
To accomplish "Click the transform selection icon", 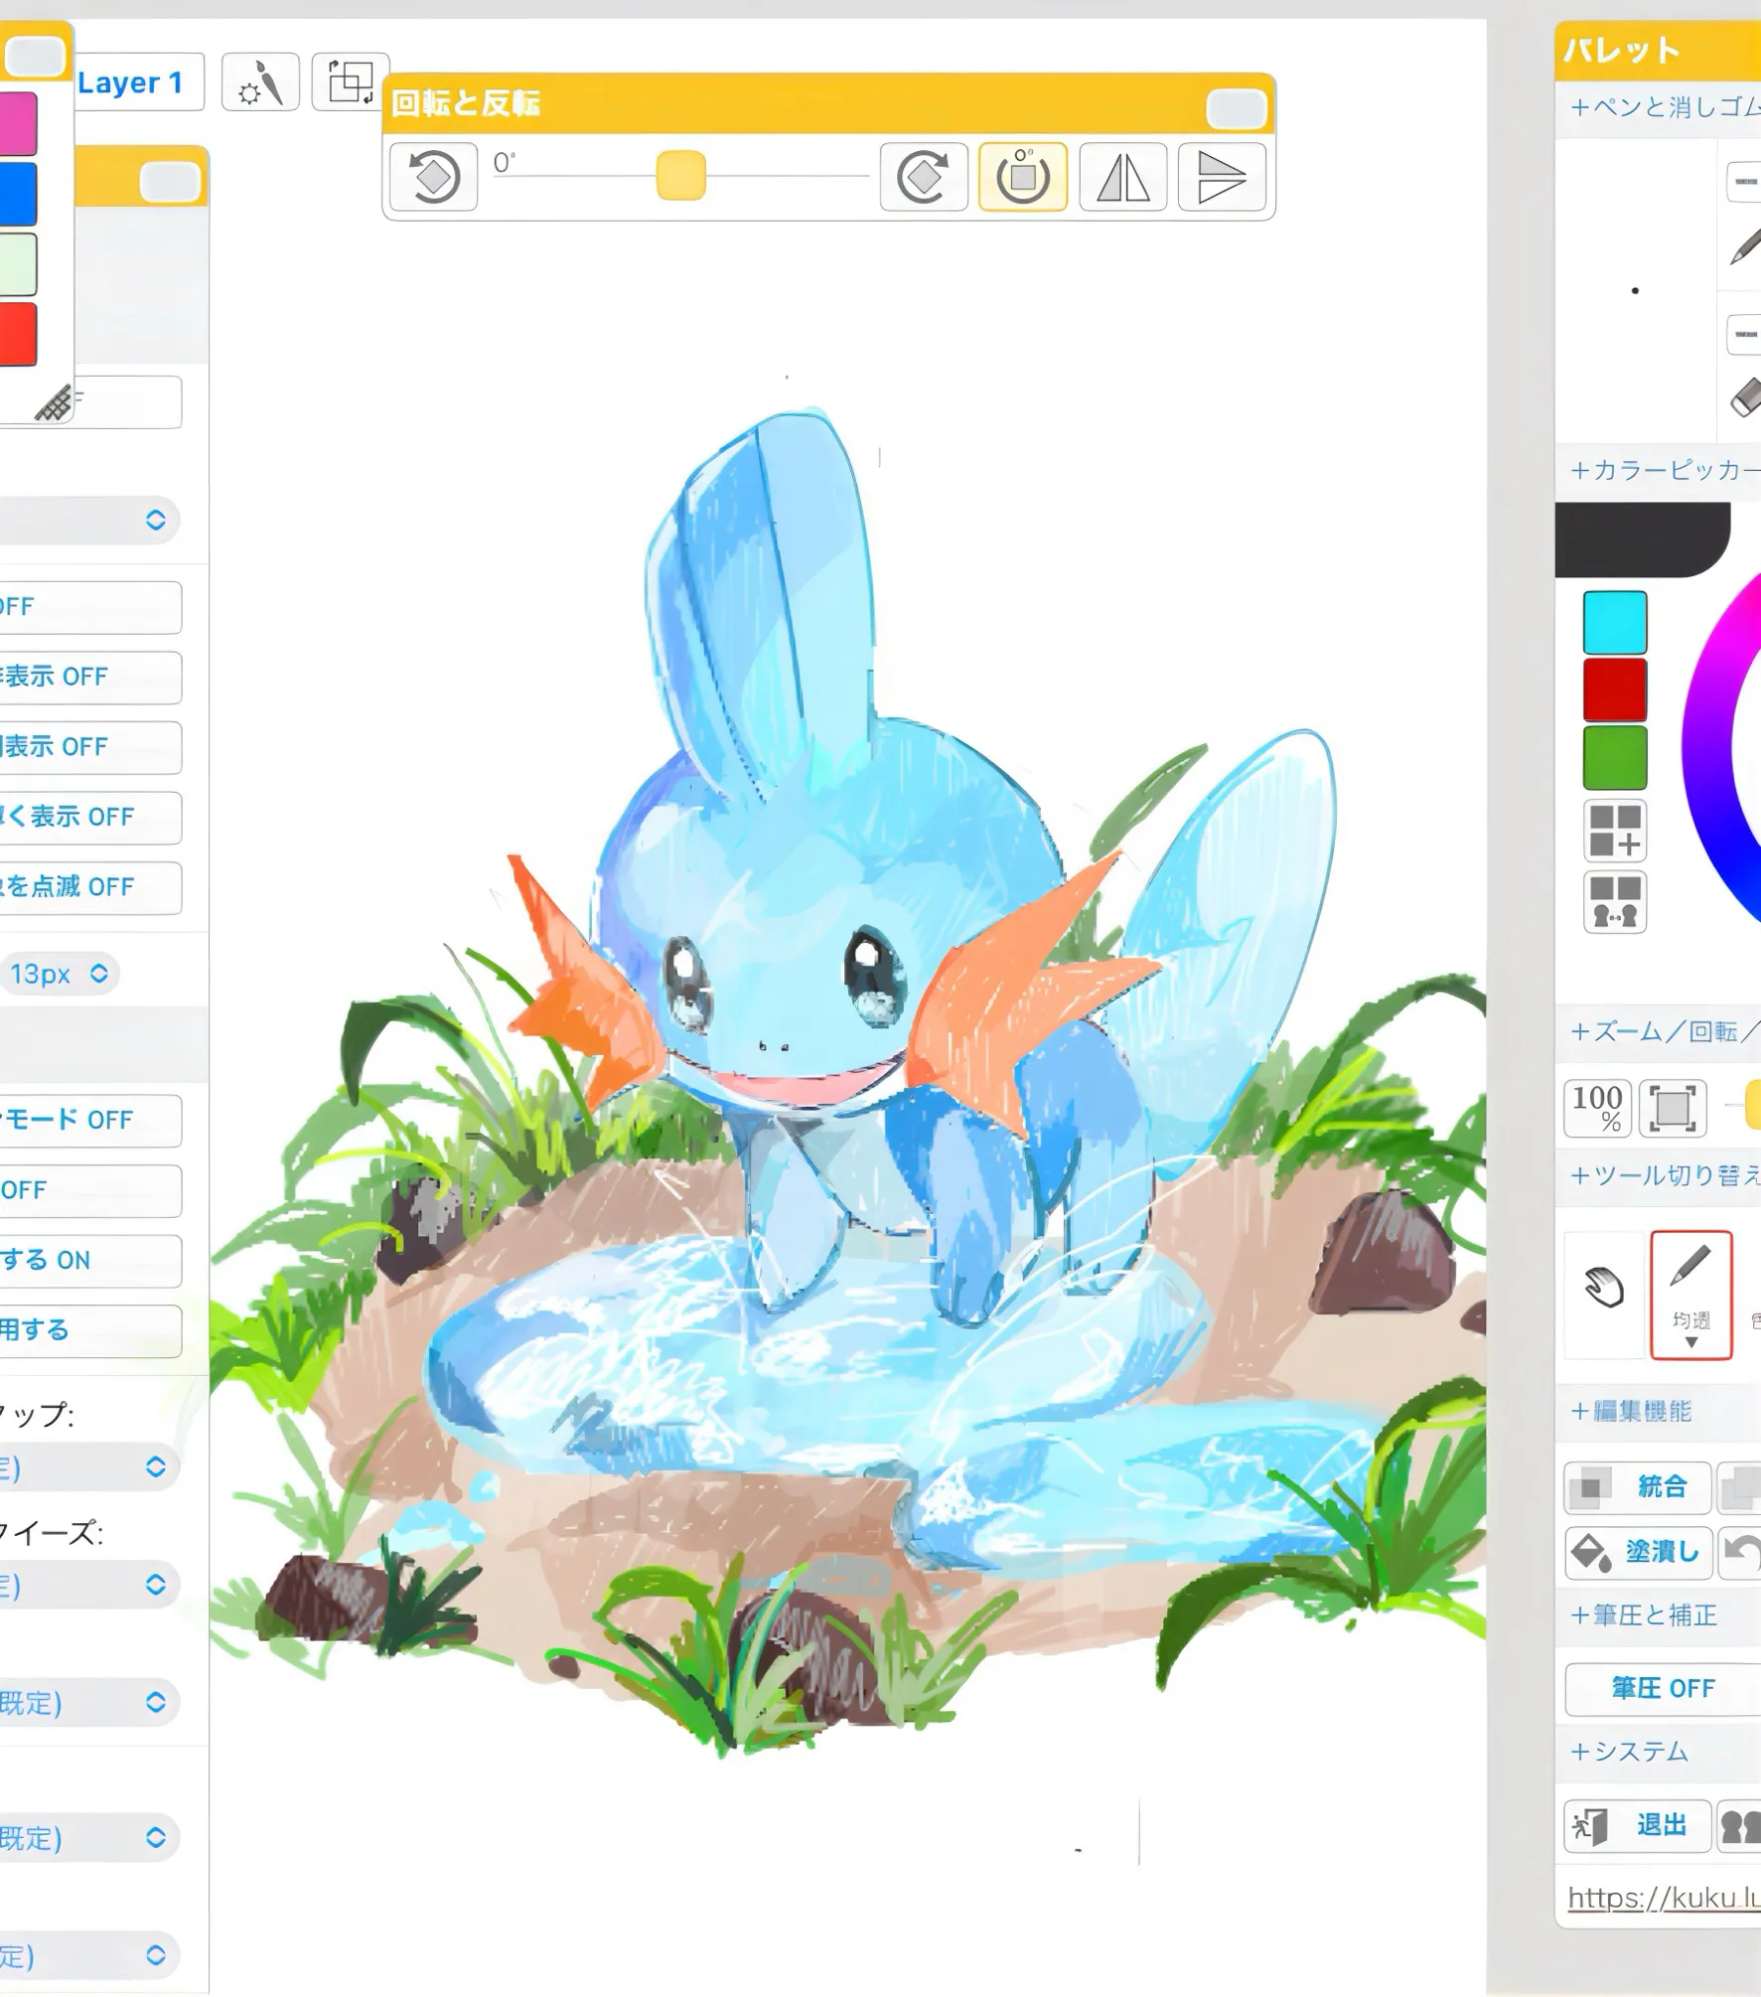I will 351,81.
